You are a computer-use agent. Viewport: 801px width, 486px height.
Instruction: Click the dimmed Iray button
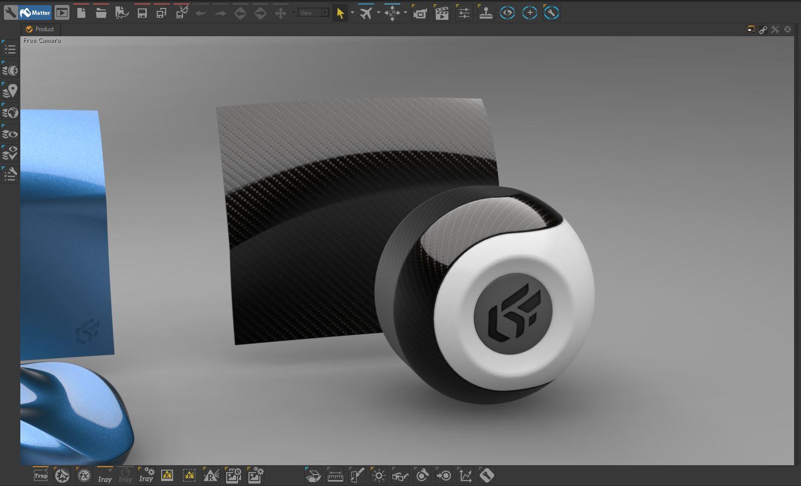(125, 476)
